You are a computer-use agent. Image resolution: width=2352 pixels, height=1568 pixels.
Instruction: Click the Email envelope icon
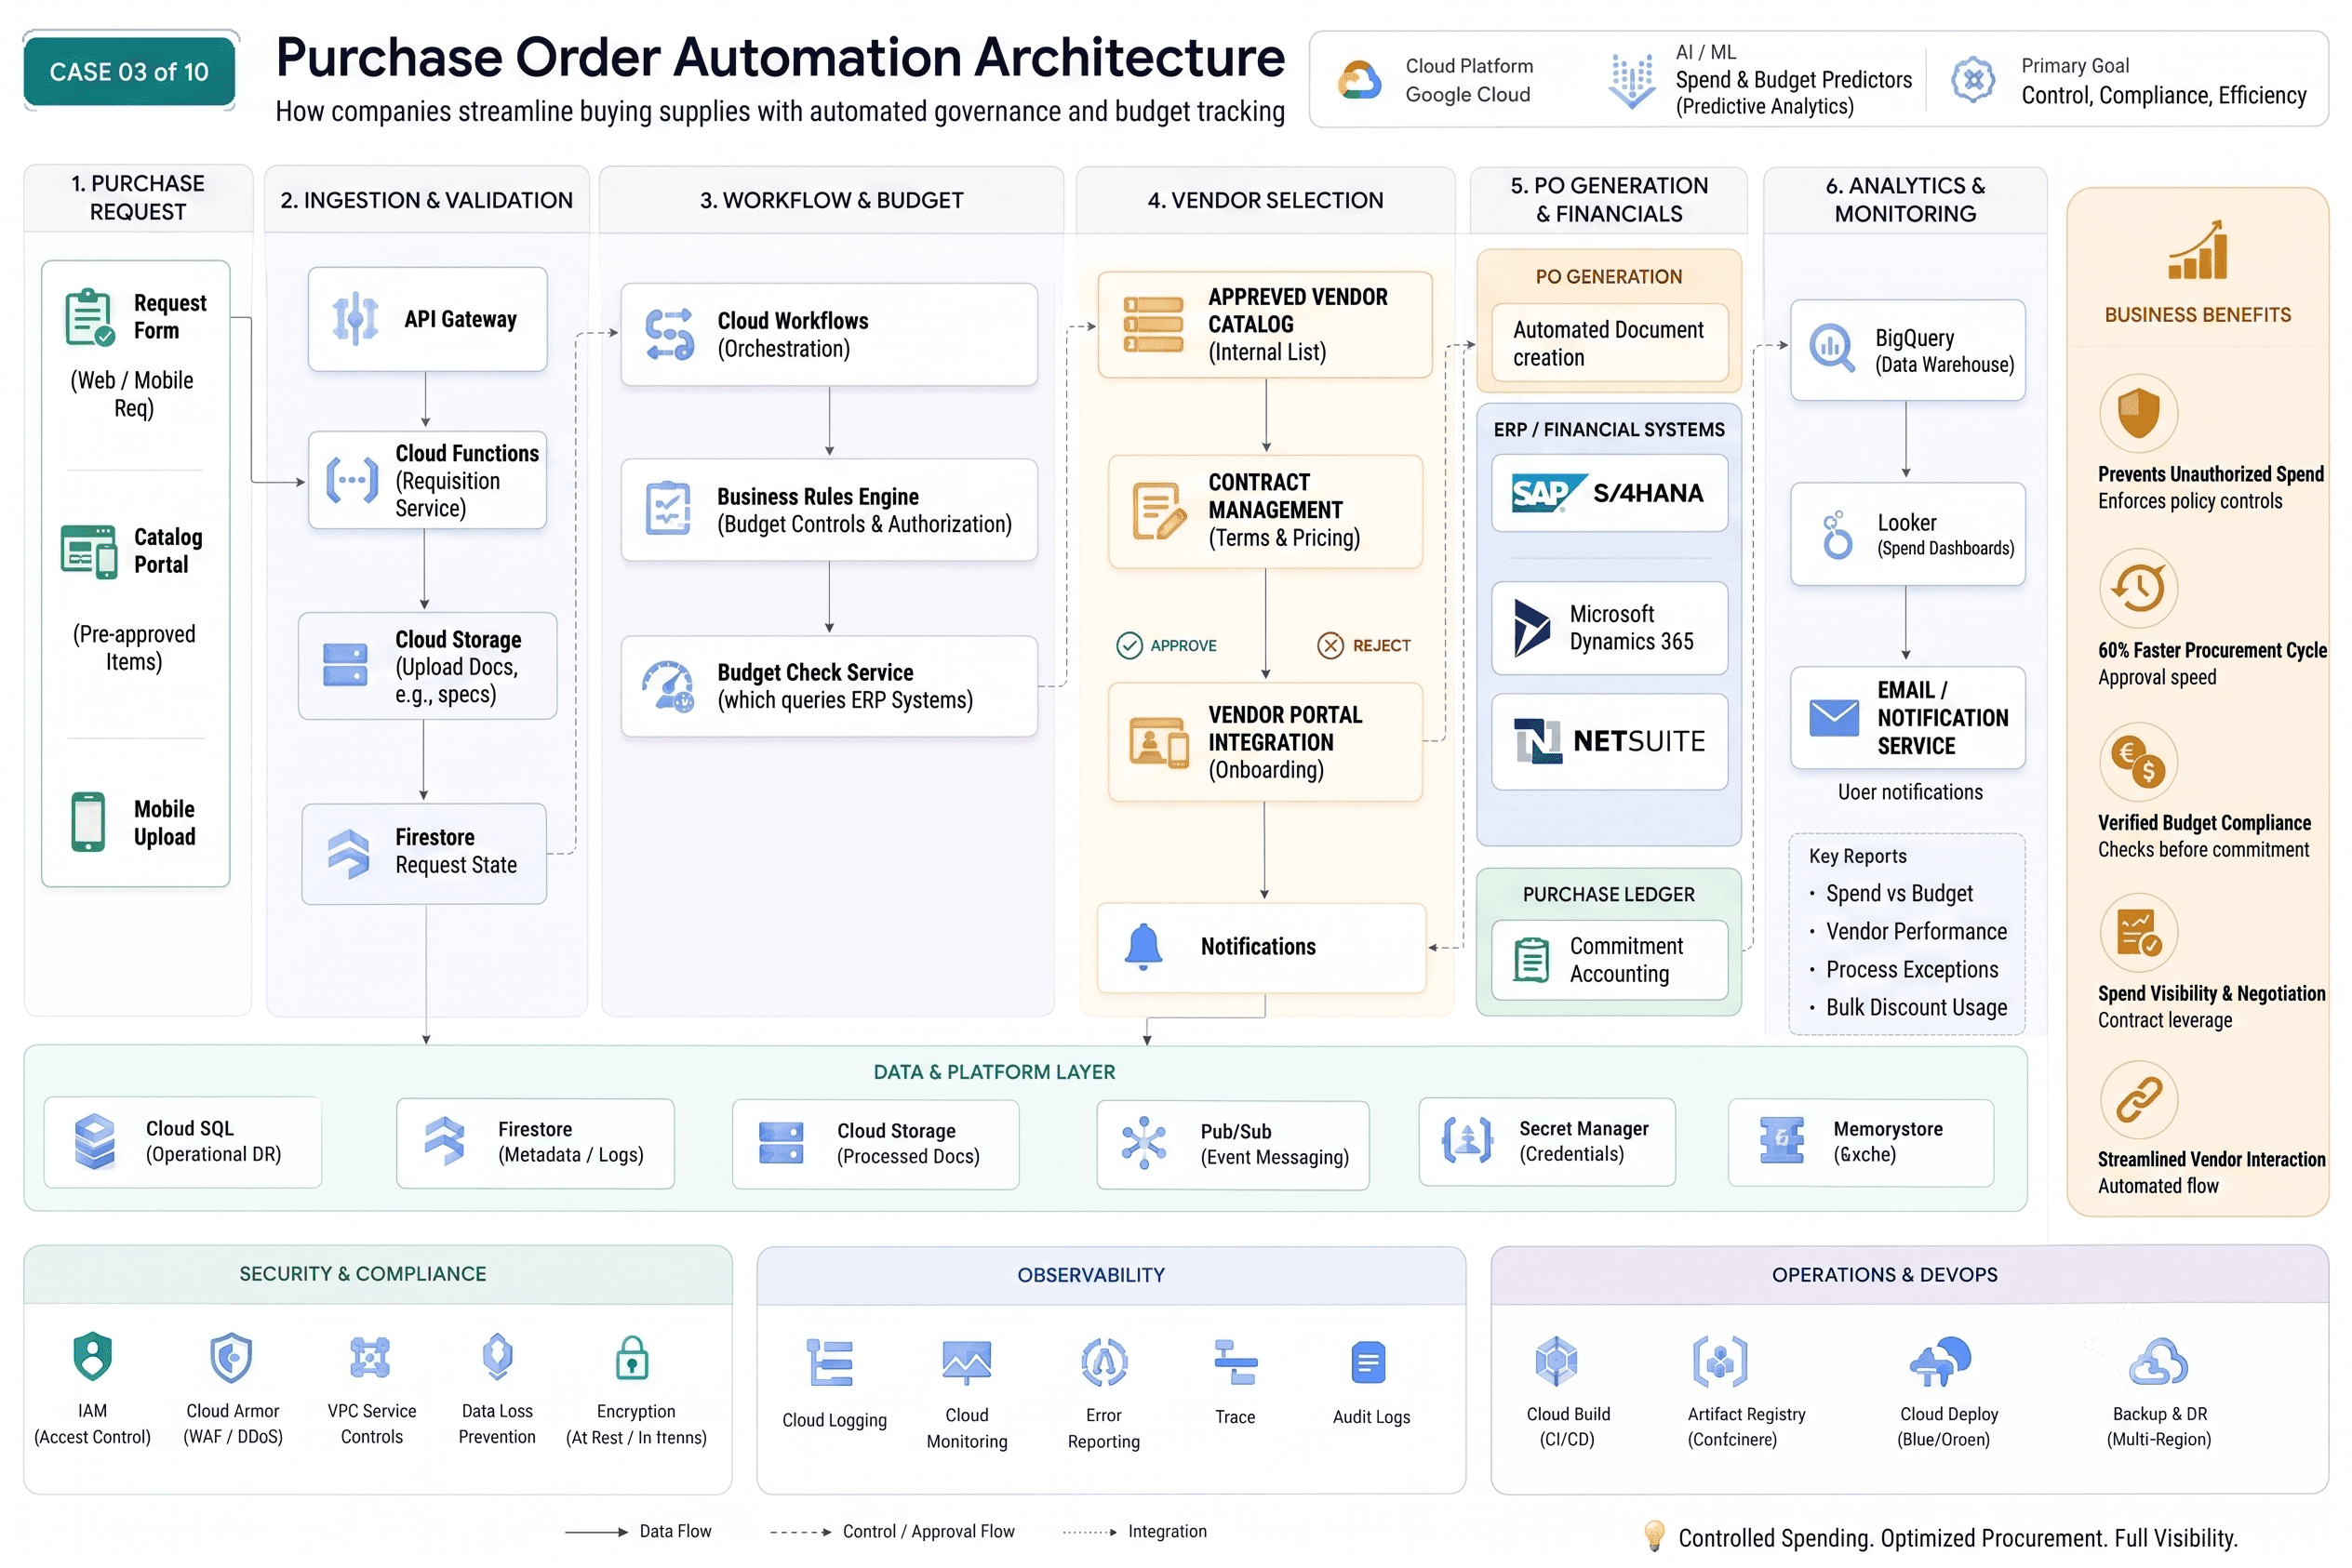(x=1834, y=717)
